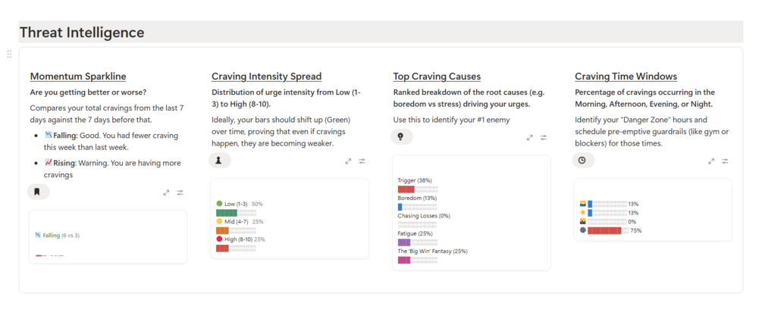Click the Momentum Sparkline heading link
Screen dimensions: 762x316
pos(78,77)
